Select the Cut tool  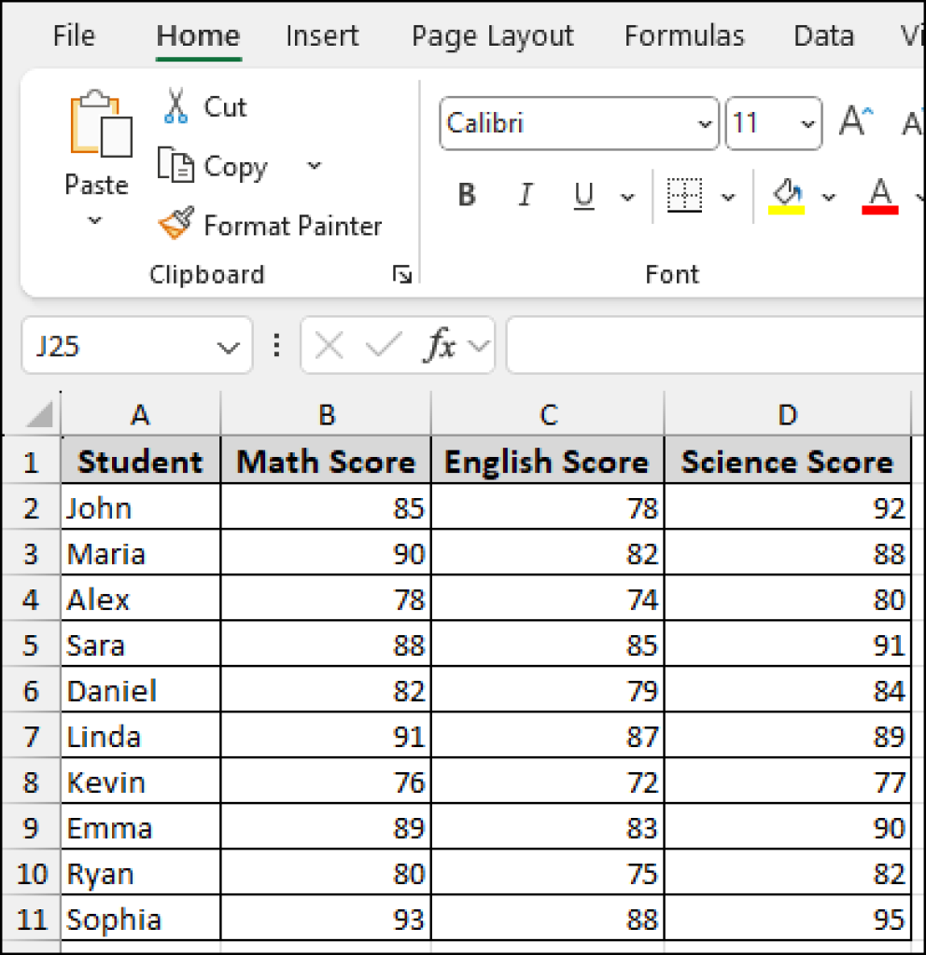[202, 106]
